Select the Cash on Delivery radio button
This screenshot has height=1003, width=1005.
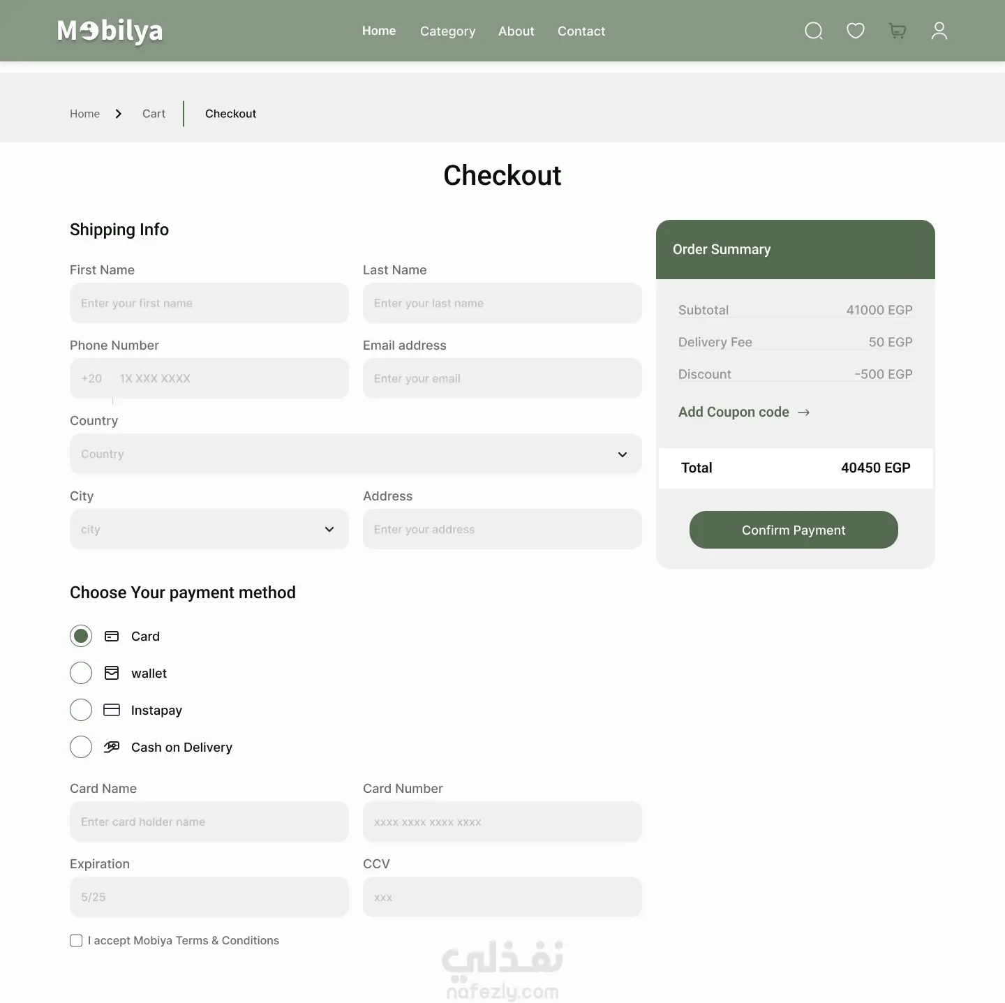81,747
